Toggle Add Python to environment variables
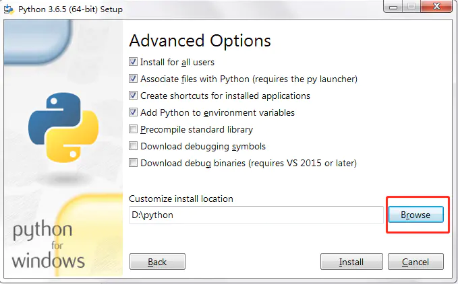Screen dimensions: 458x284 (x=133, y=112)
